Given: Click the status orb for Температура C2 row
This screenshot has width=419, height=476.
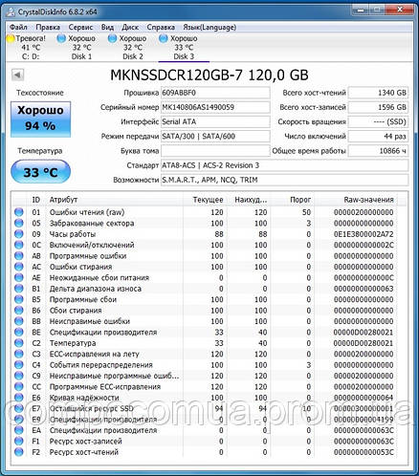Looking at the screenshot, I should click(x=19, y=343).
